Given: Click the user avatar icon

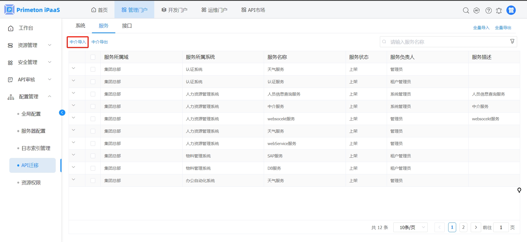Looking at the screenshot, I should tap(511, 10).
